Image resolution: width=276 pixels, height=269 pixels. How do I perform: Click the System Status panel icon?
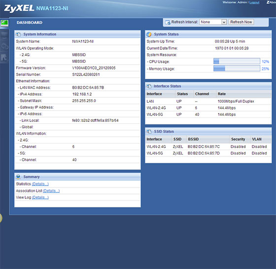coord(149,34)
